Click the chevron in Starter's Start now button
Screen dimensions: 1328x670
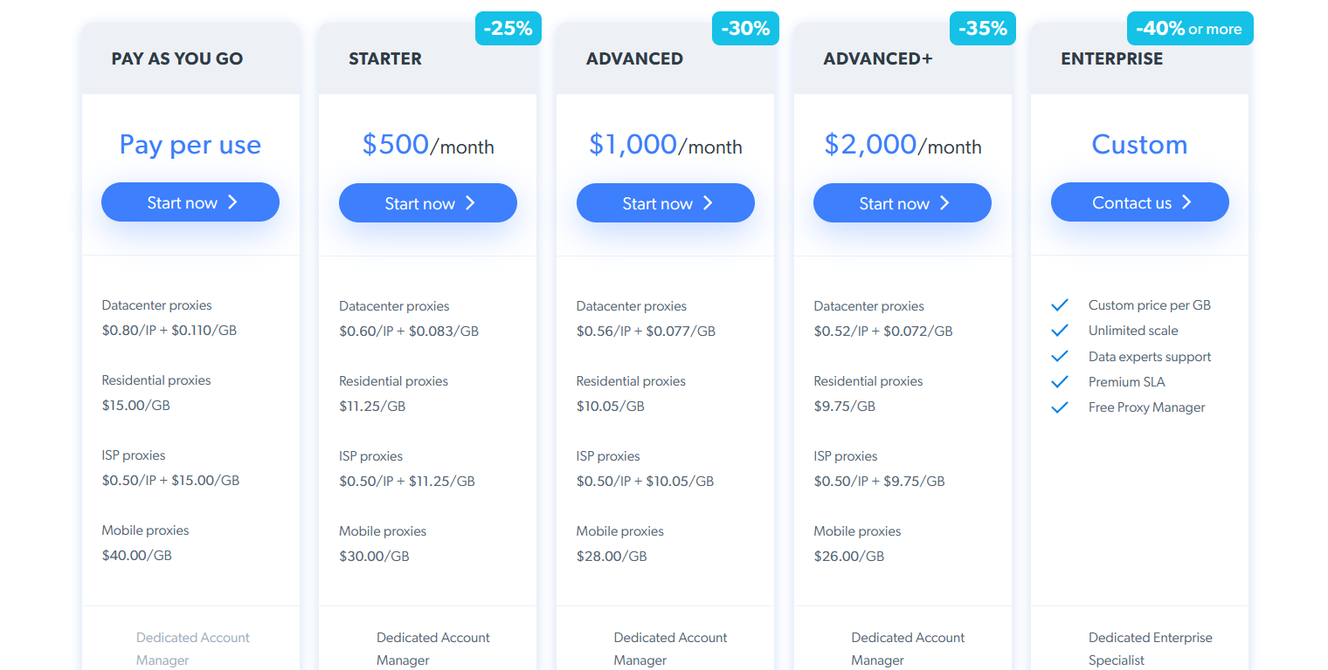[470, 203]
